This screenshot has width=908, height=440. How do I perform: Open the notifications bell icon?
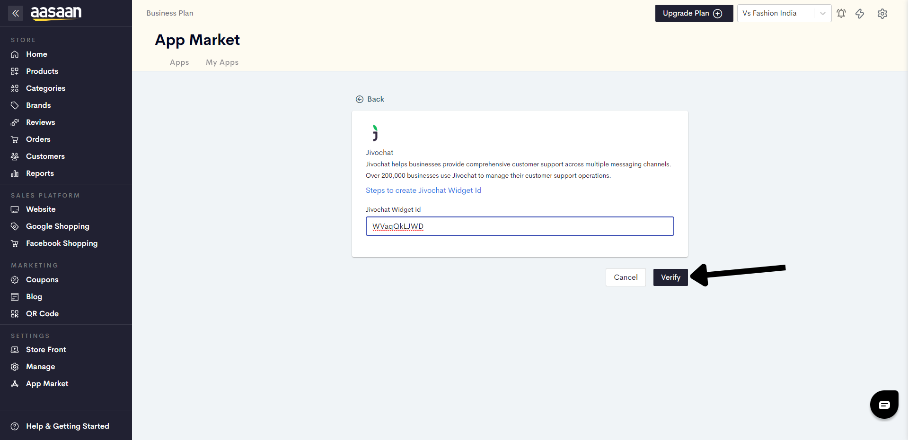[x=841, y=13]
